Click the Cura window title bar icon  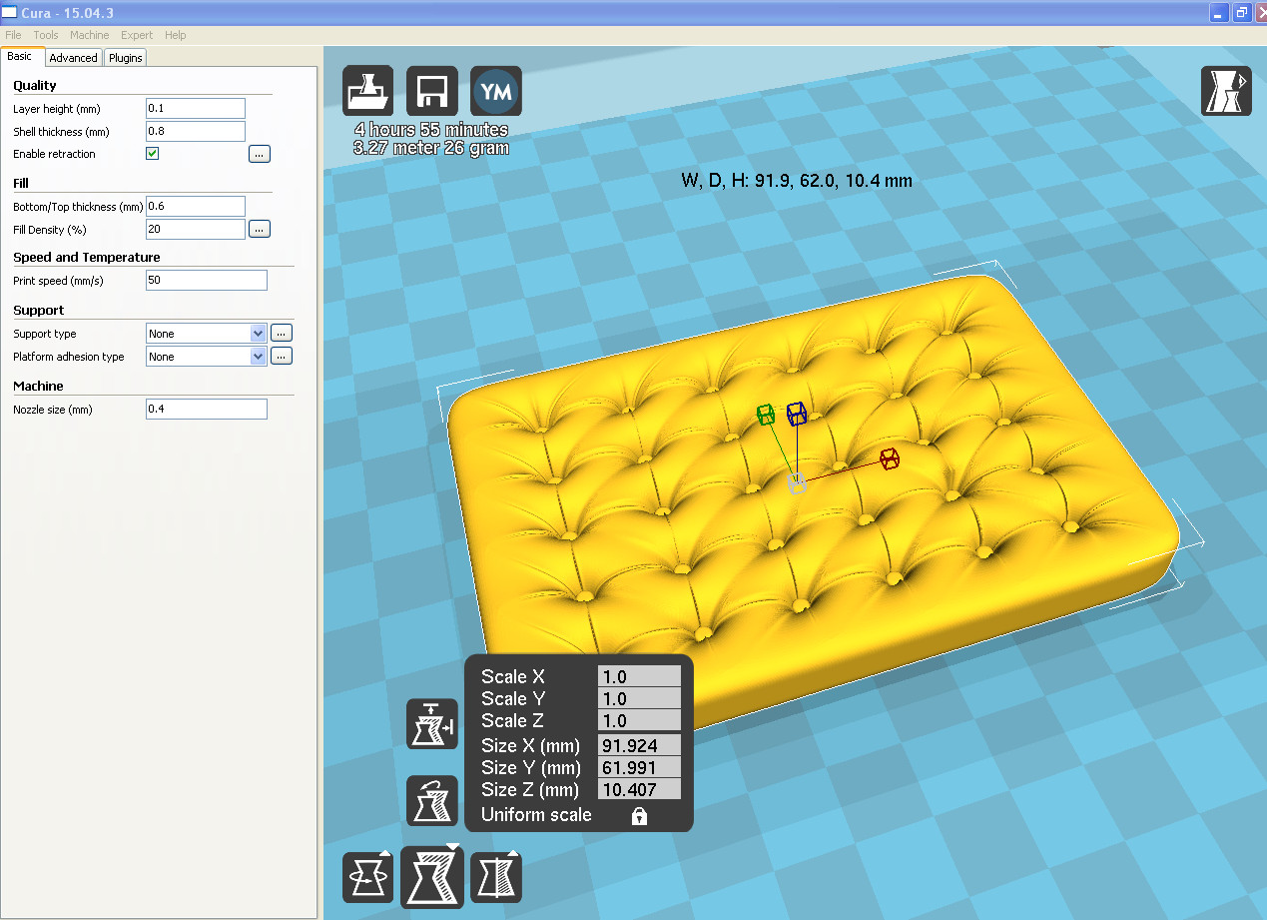click(x=9, y=12)
